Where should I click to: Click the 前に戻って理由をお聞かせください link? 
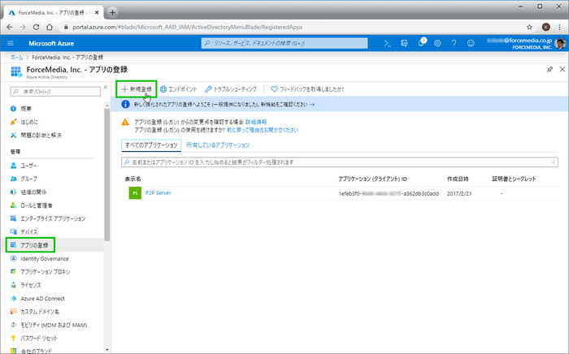(263, 130)
